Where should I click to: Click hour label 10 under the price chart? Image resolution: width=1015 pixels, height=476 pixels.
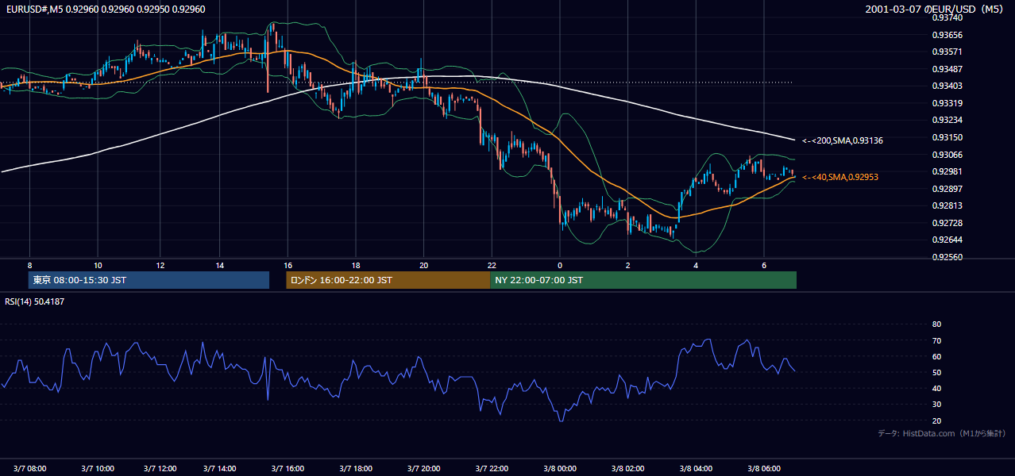pyautogui.click(x=98, y=265)
